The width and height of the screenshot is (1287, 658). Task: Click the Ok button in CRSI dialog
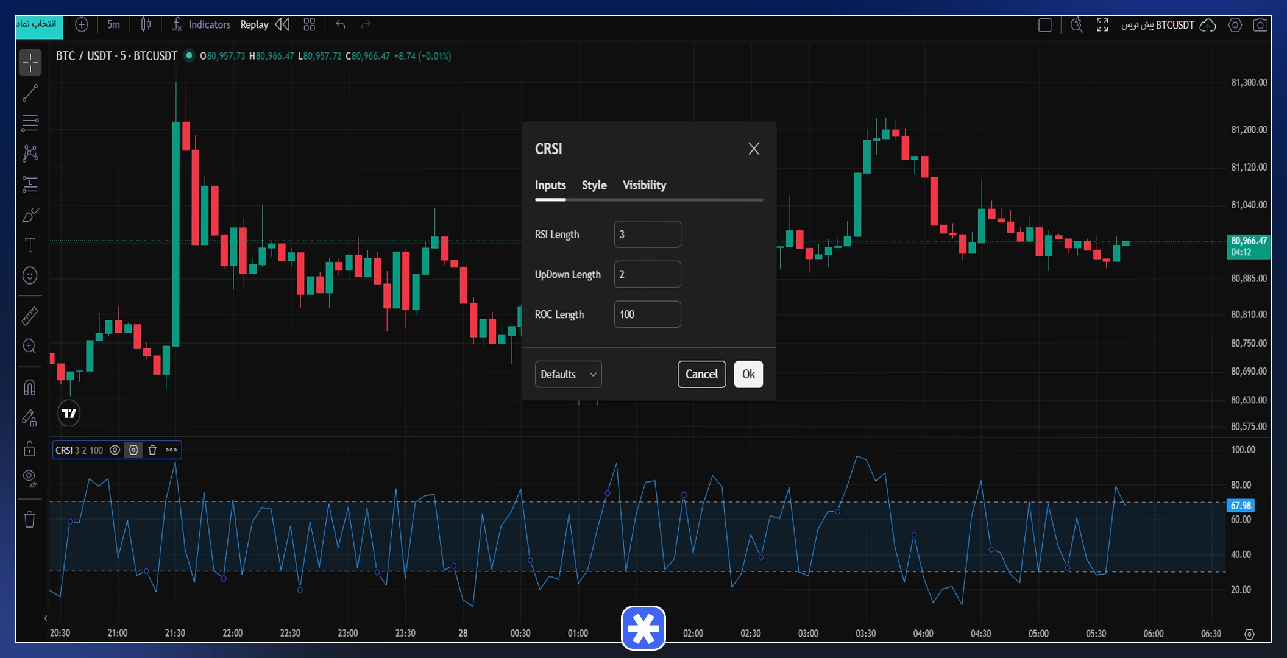pos(748,374)
